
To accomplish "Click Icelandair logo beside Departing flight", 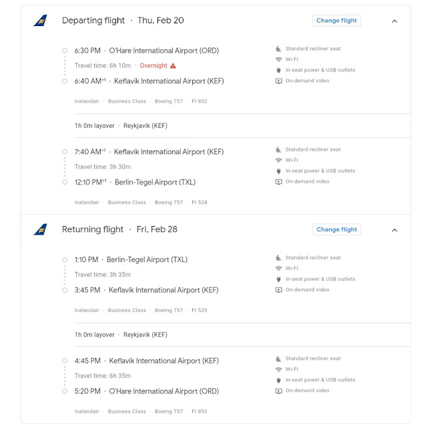I will tap(41, 21).
